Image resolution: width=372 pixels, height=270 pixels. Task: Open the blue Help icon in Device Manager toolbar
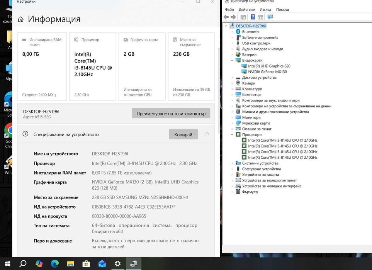253,17
